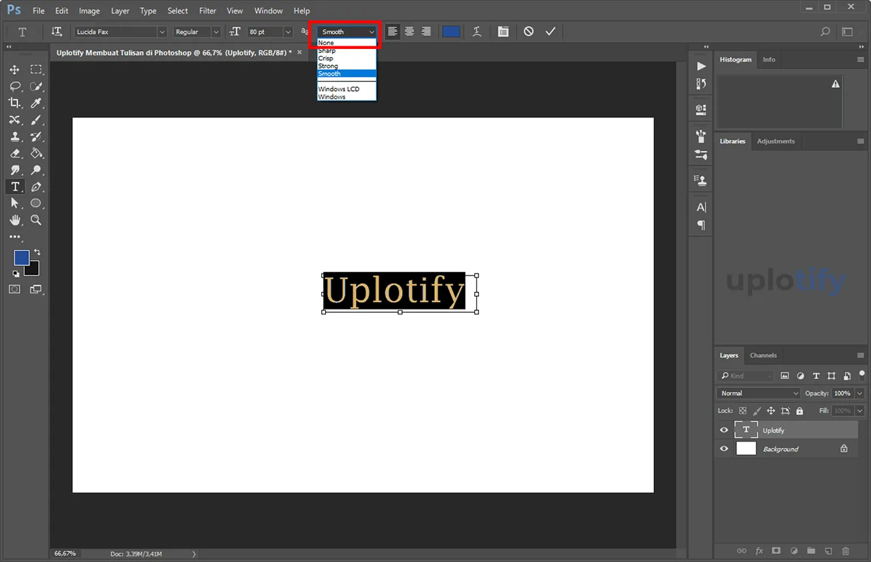Choose Strong anti-aliasing option

click(346, 66)
